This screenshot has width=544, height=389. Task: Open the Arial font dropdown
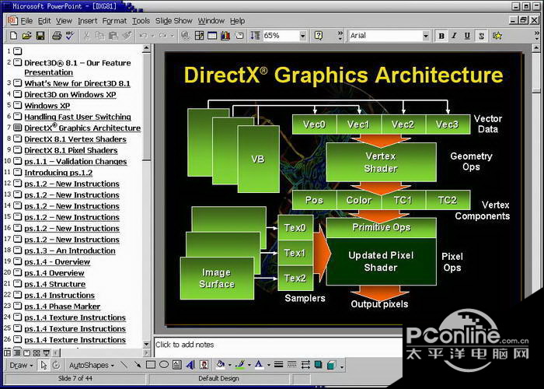pos(426,36)
